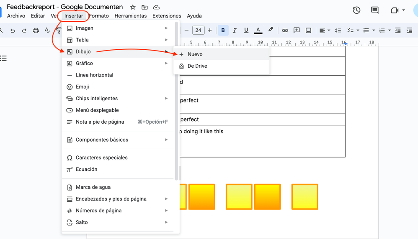Open Caracteres especiales dialog

pyautogui.click(x=118, y=158)
